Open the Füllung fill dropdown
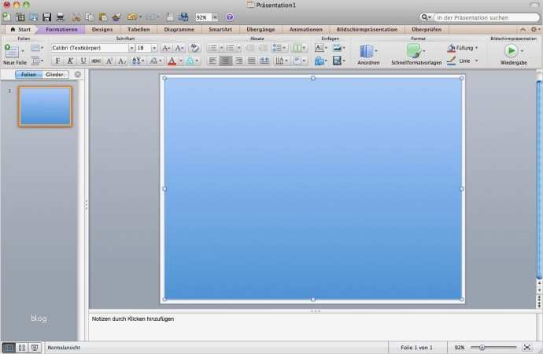 point(477,48)
